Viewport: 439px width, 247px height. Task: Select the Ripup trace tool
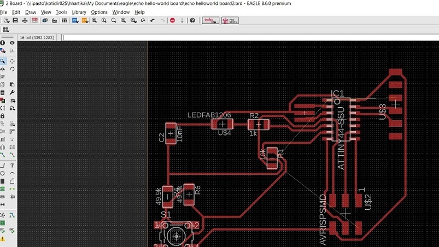[x=12, y=155]
